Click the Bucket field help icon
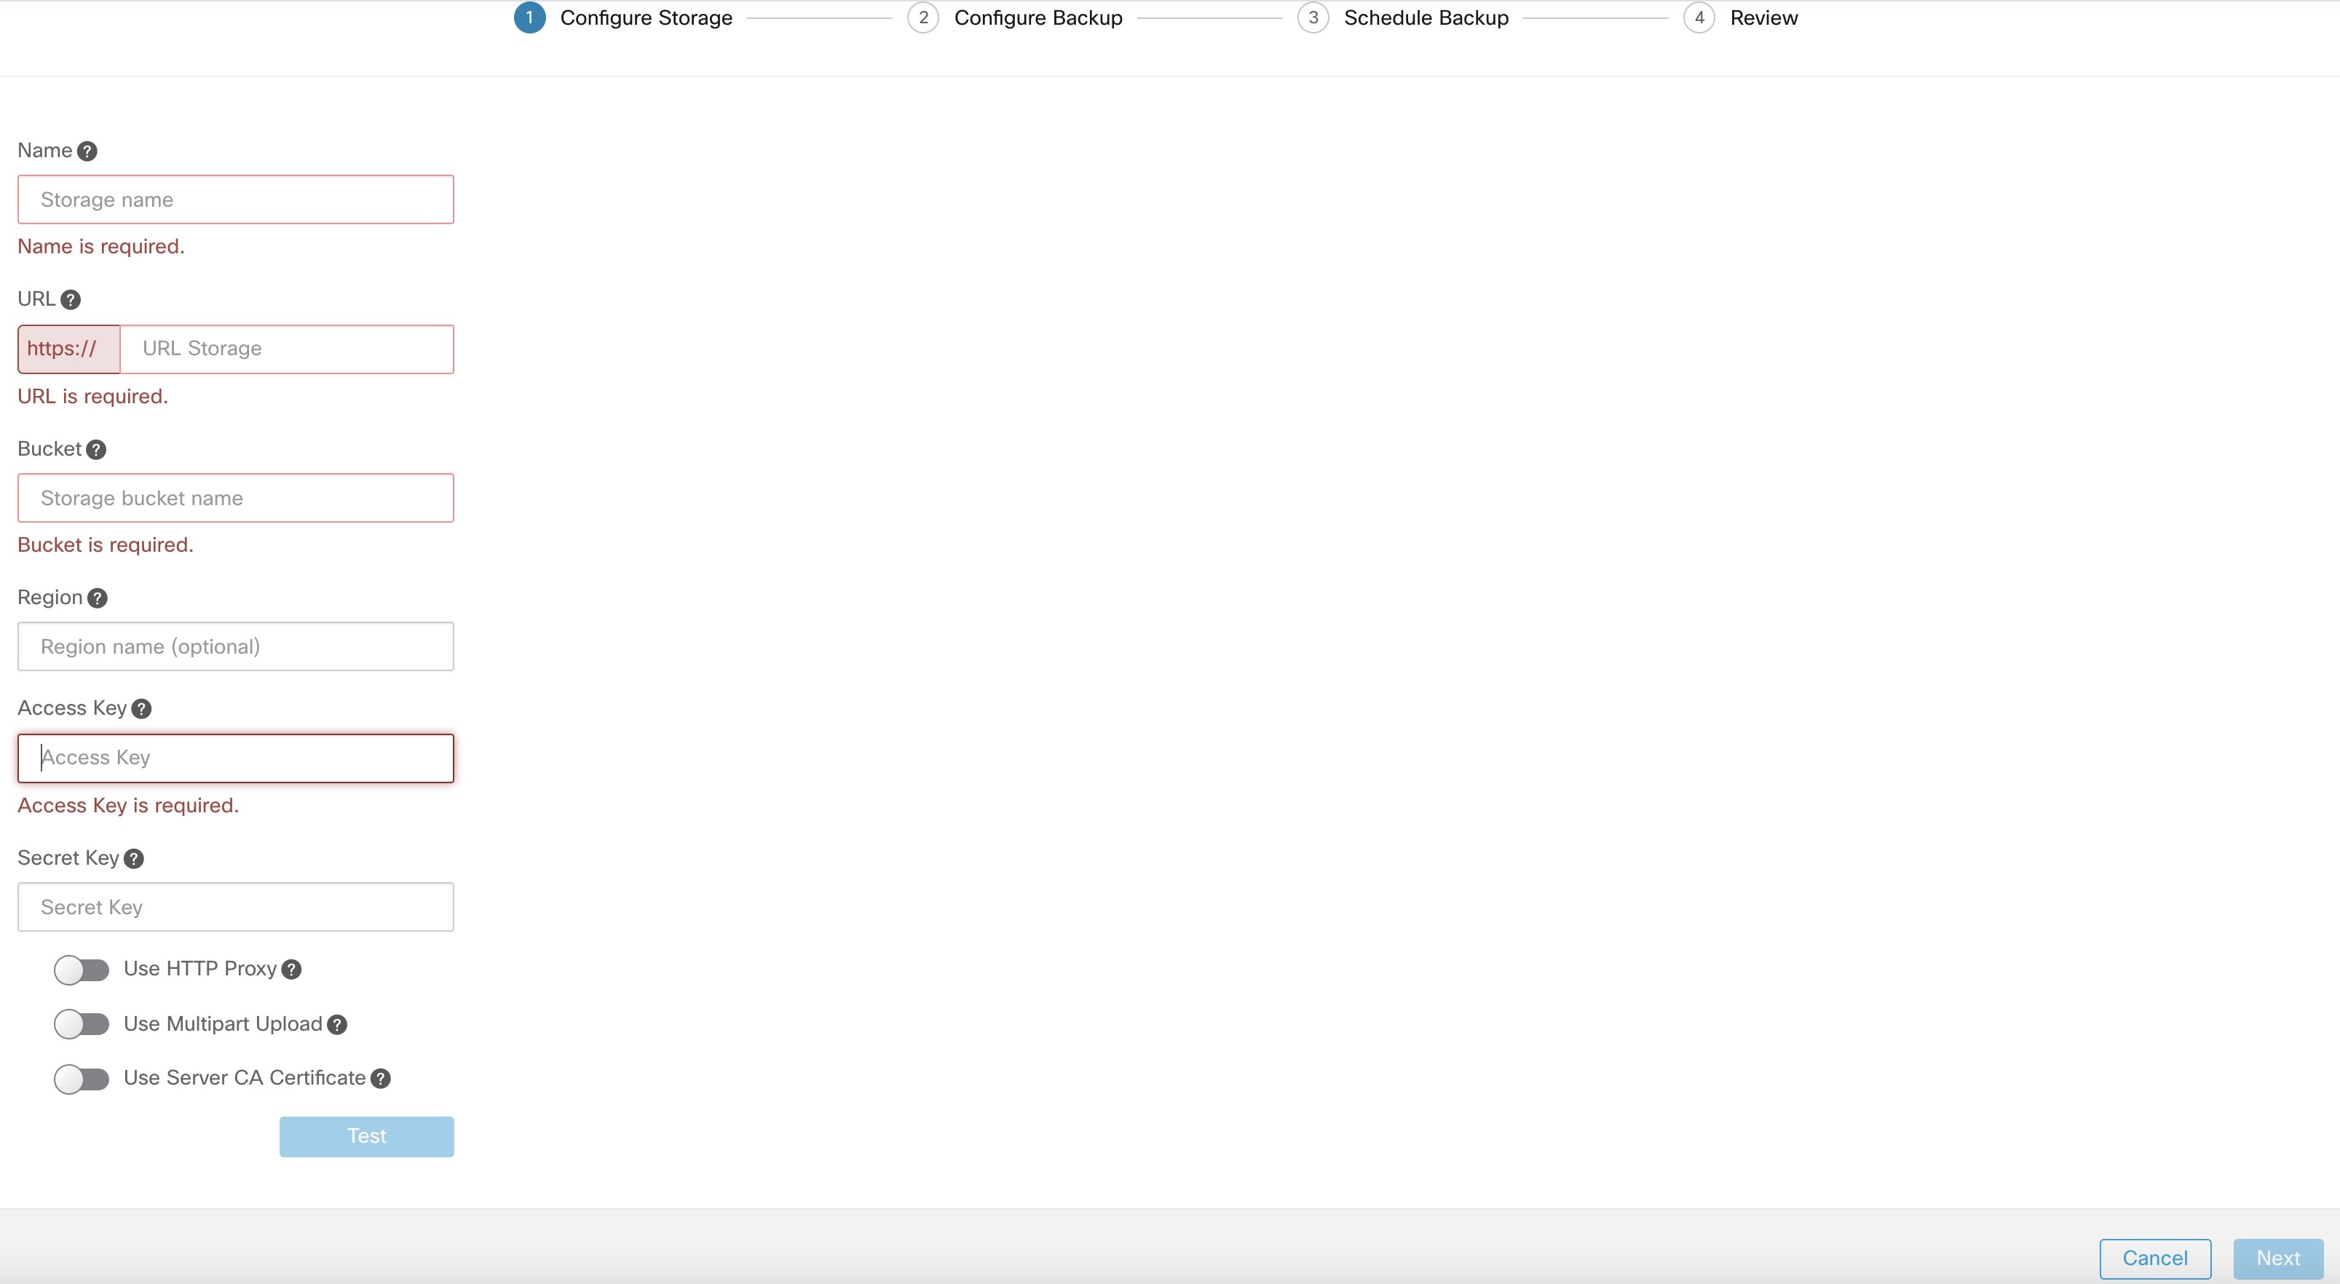 [96, 448]
